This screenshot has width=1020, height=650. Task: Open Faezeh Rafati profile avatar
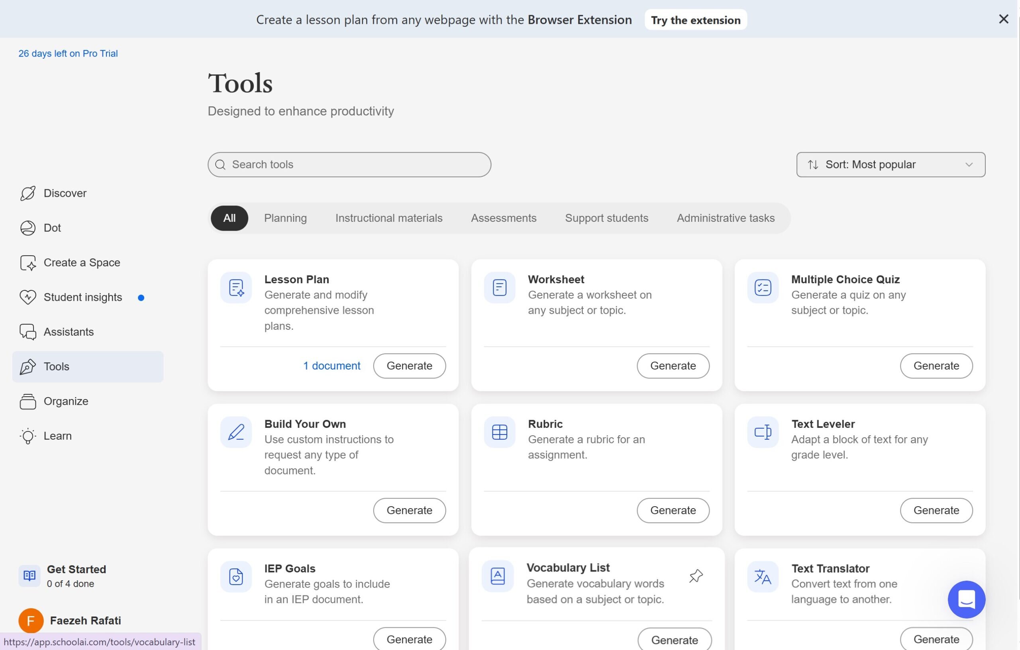tap(31, 621)
